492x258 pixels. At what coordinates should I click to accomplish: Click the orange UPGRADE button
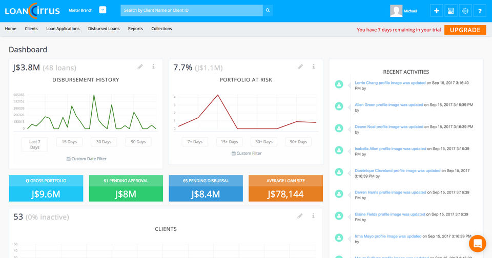click(465, 30)
